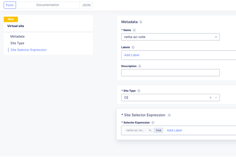
Task: Click Add Label in the Labels field
Action: click(132, 55)
